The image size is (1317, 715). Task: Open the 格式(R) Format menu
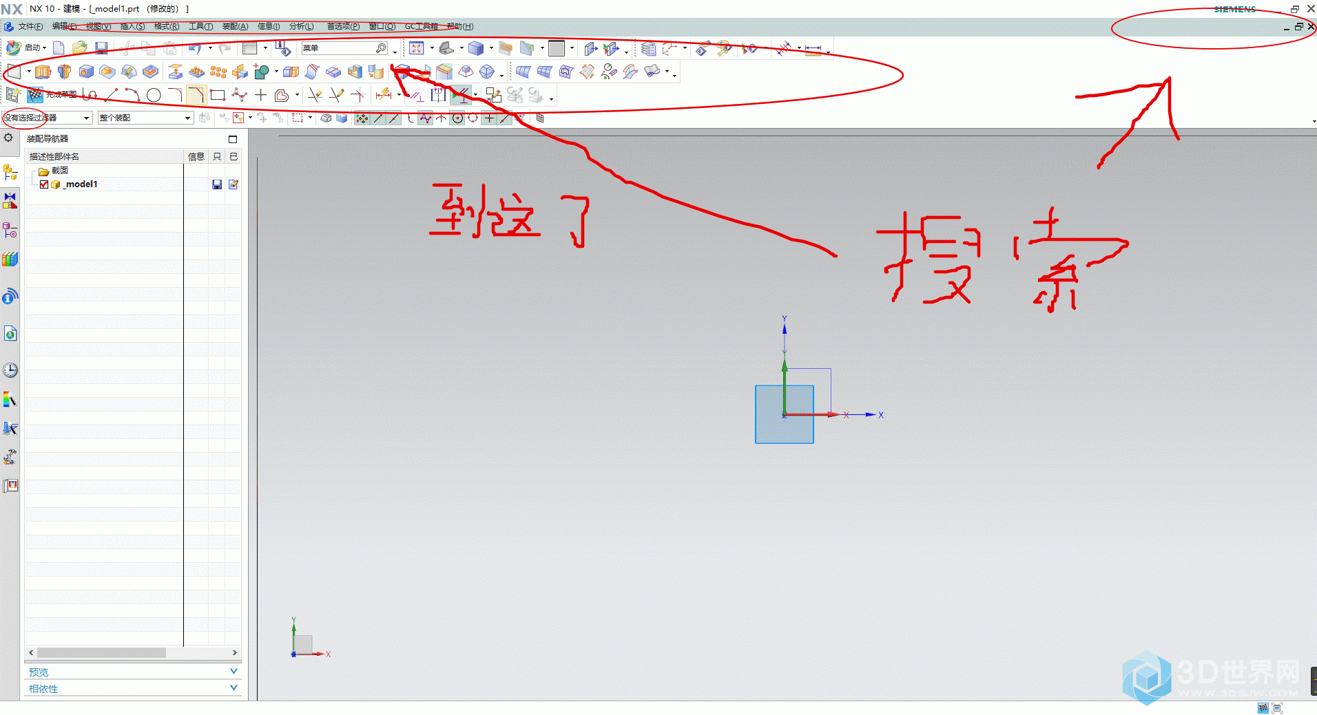tap(167, 26)
